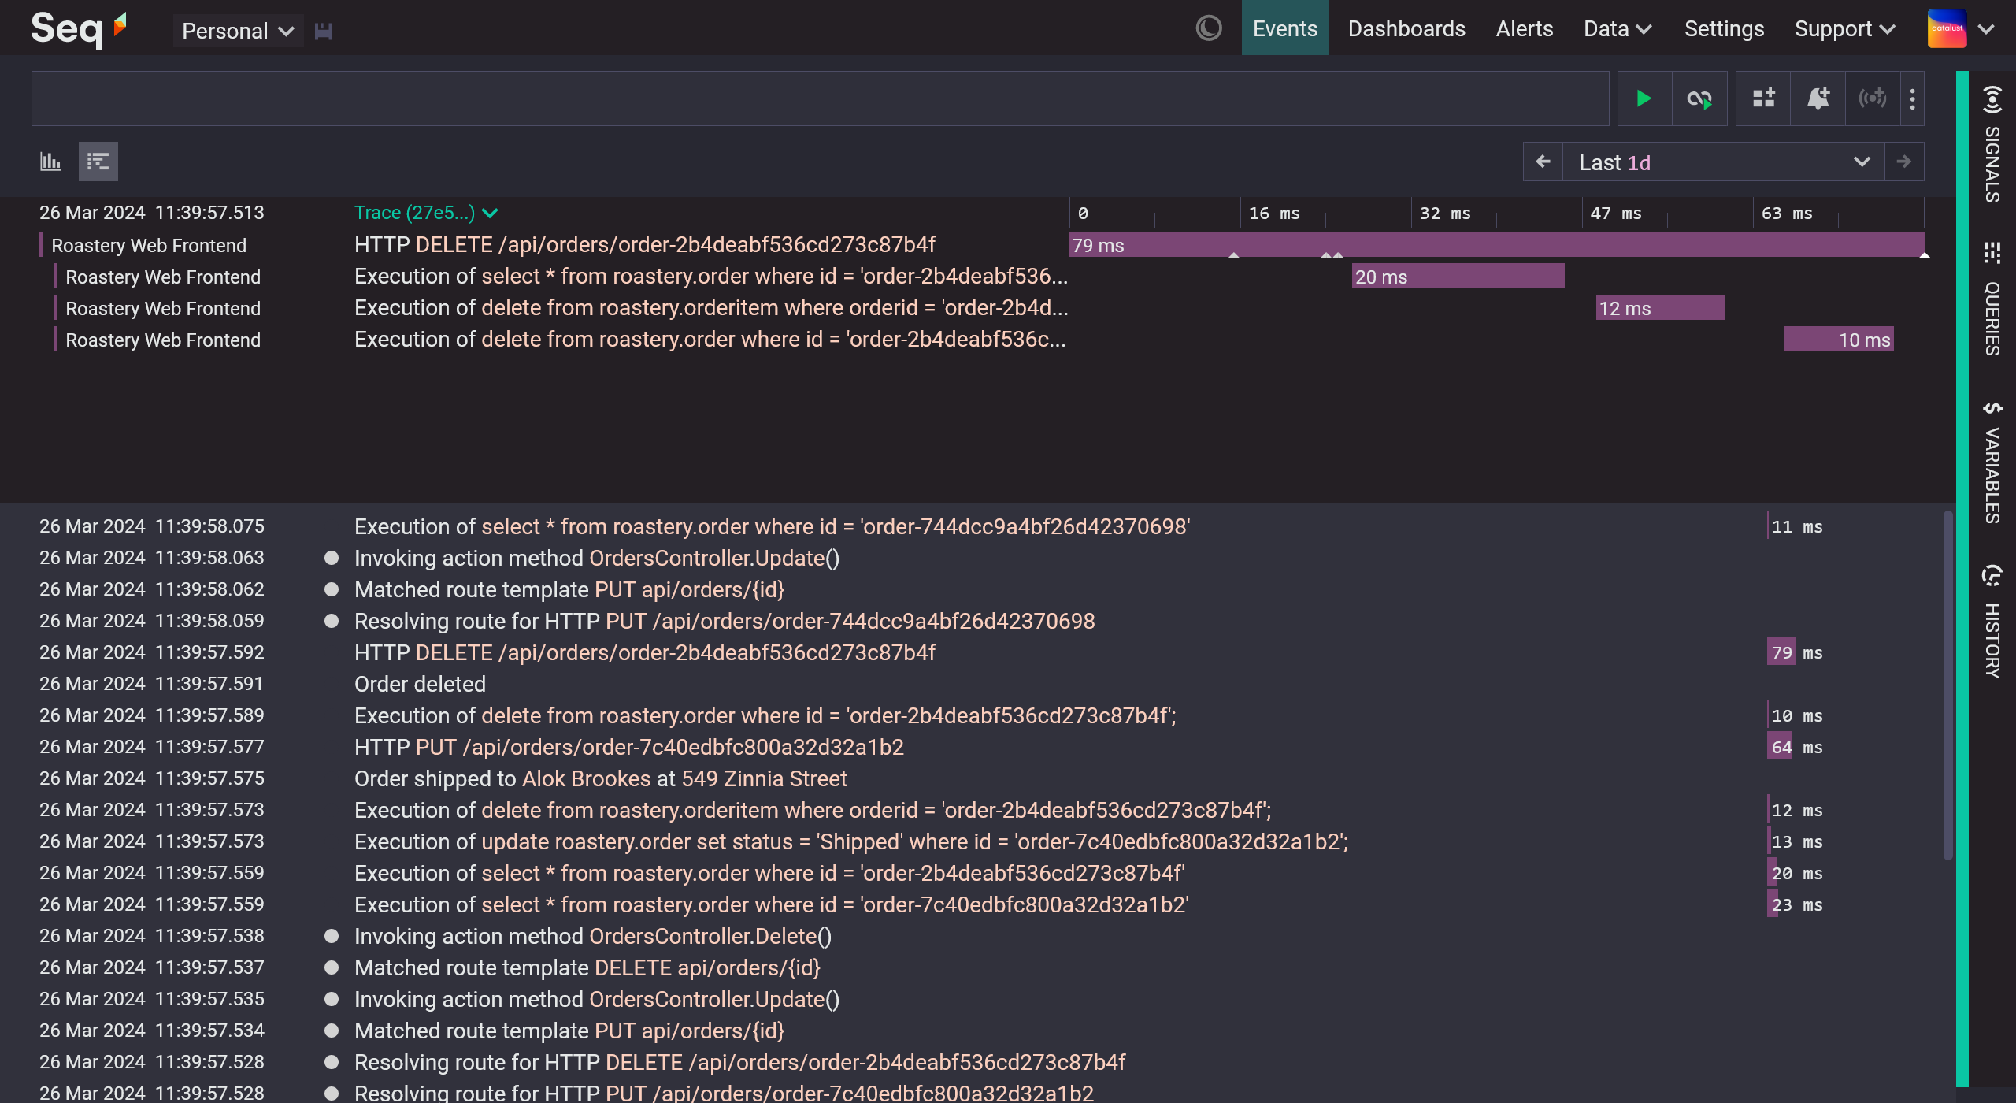Expand the Data menu
Image resolution: width=2016 pixels, height=1103 pixels.
coord(1618,28)
